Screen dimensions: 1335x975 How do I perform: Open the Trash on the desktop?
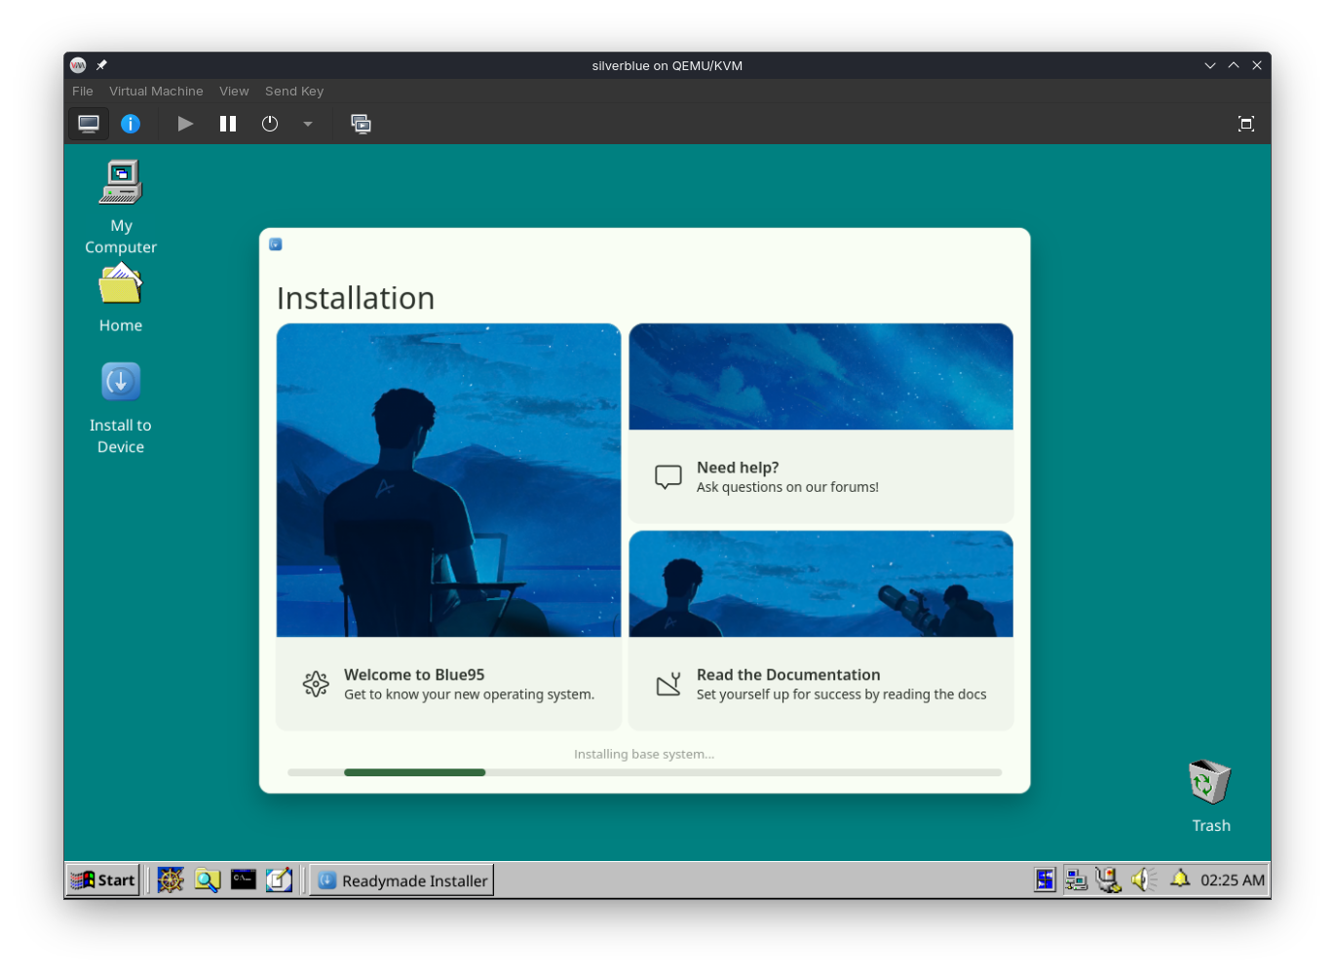coord(1210,782)
